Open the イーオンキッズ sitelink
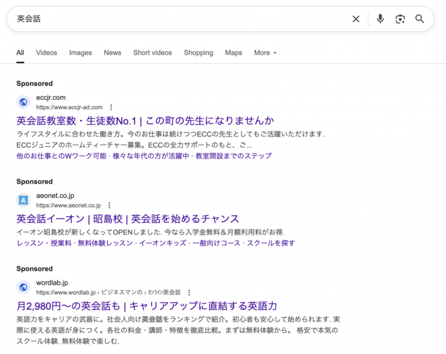446x354 pixels. coord(163,243)
